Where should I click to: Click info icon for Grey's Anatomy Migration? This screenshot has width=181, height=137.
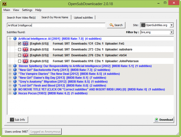pyautogui.click(x=15, y=82)
